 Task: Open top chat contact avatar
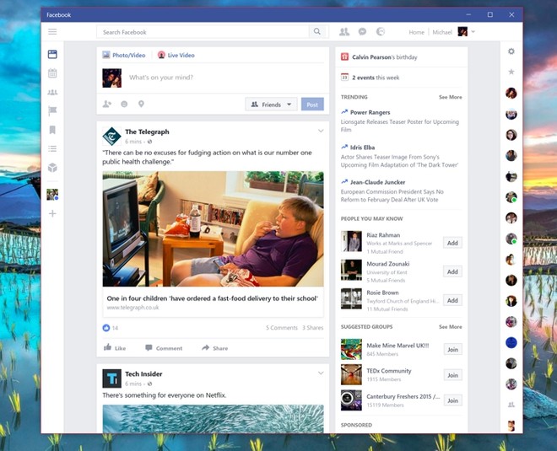click(511, 94)
